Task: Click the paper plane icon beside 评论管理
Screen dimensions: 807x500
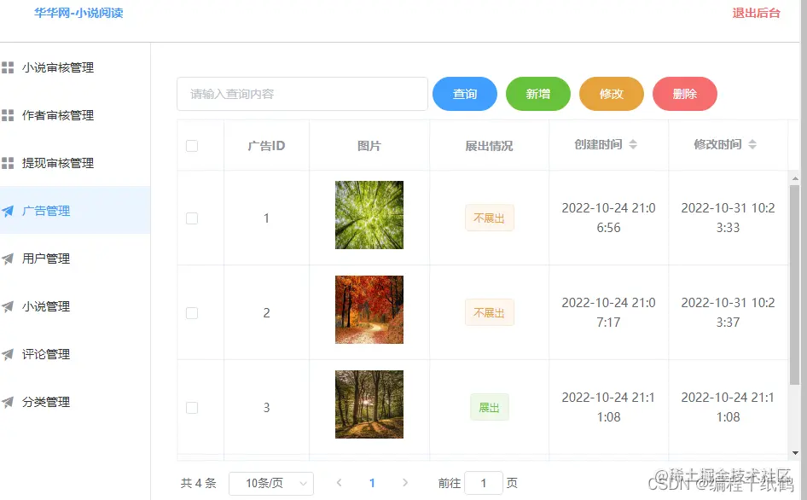Action: pyautogui.click(x=8, y=354)
